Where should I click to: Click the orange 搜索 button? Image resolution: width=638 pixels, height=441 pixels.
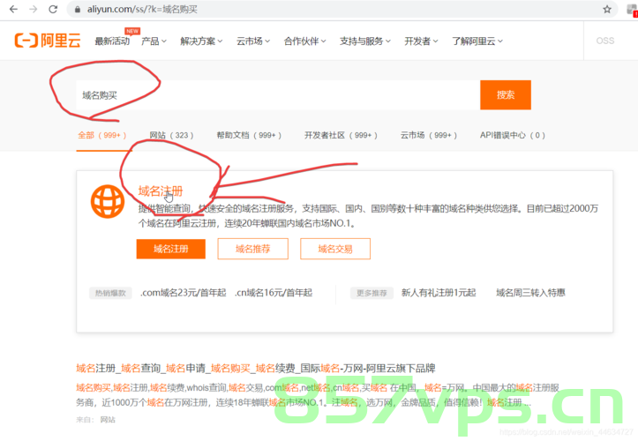tap(506, 95)
